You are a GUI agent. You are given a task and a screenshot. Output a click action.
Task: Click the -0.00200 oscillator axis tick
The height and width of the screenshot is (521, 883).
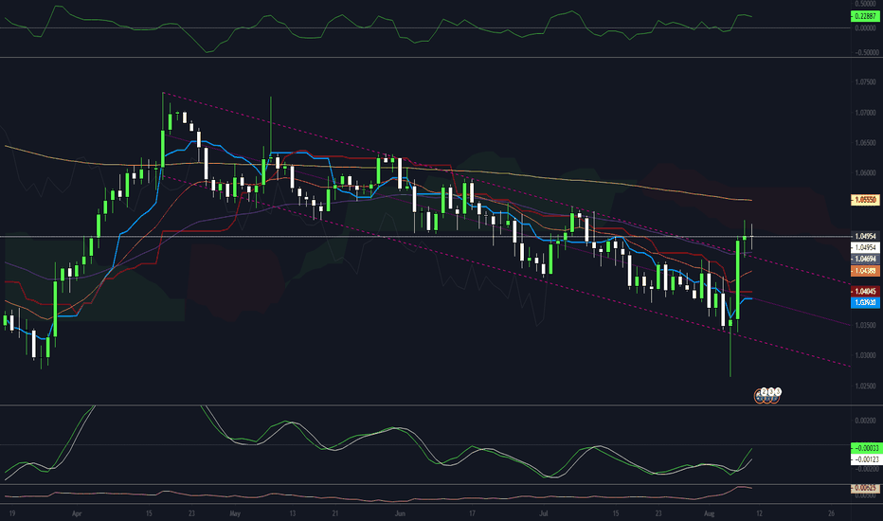tap(865, 469)
